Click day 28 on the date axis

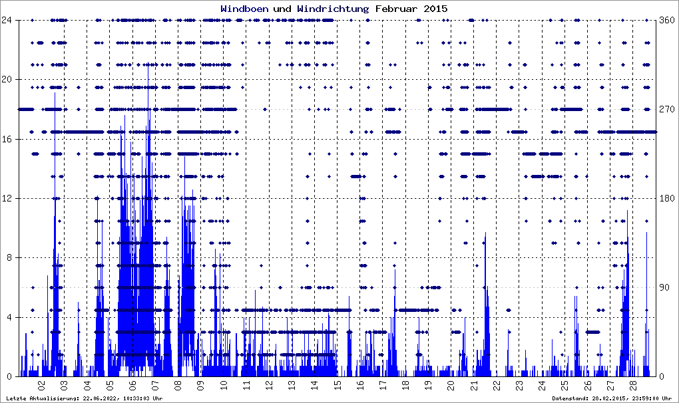click(632, 386)
